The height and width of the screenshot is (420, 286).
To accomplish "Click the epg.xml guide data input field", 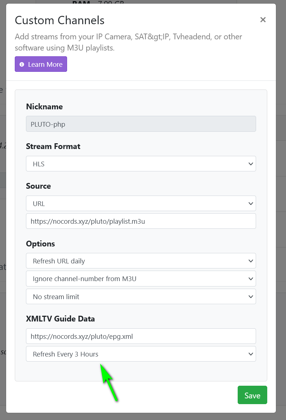I will (x=141, y=336).
